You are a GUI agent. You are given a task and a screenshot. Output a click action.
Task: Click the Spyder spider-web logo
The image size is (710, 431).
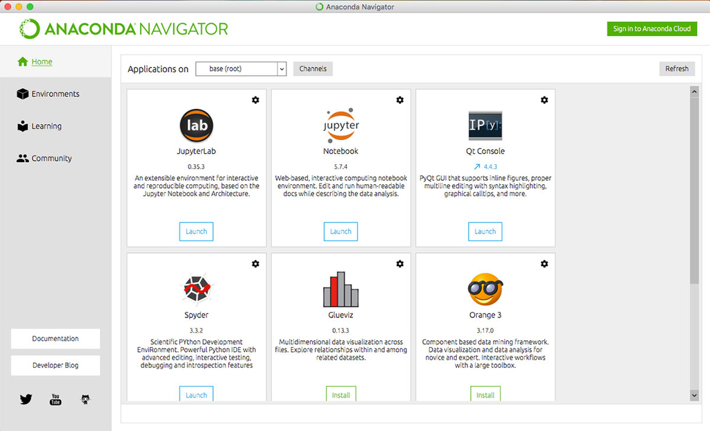[x=196, y=288]
